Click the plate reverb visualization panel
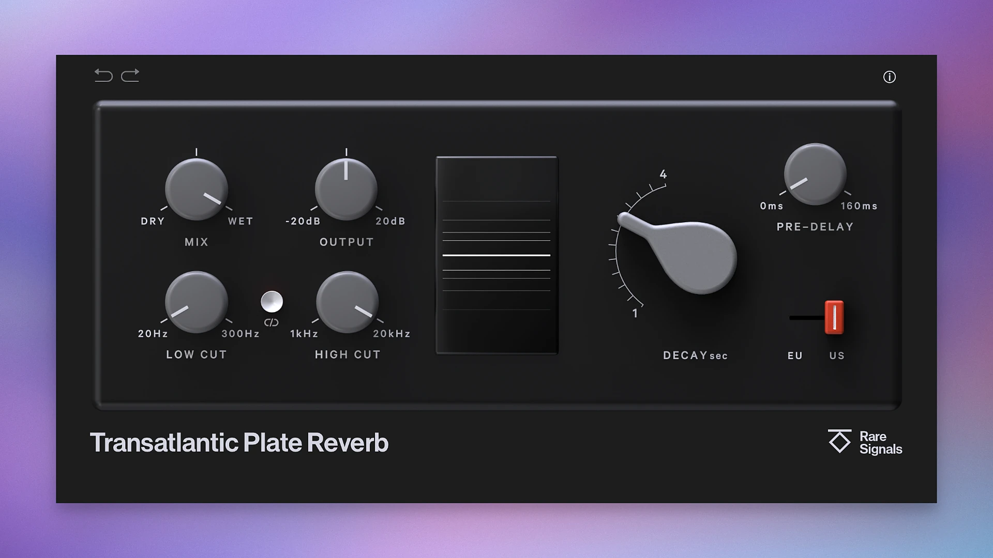The height and width of the screenshot is (558, 993). point(498,253)
